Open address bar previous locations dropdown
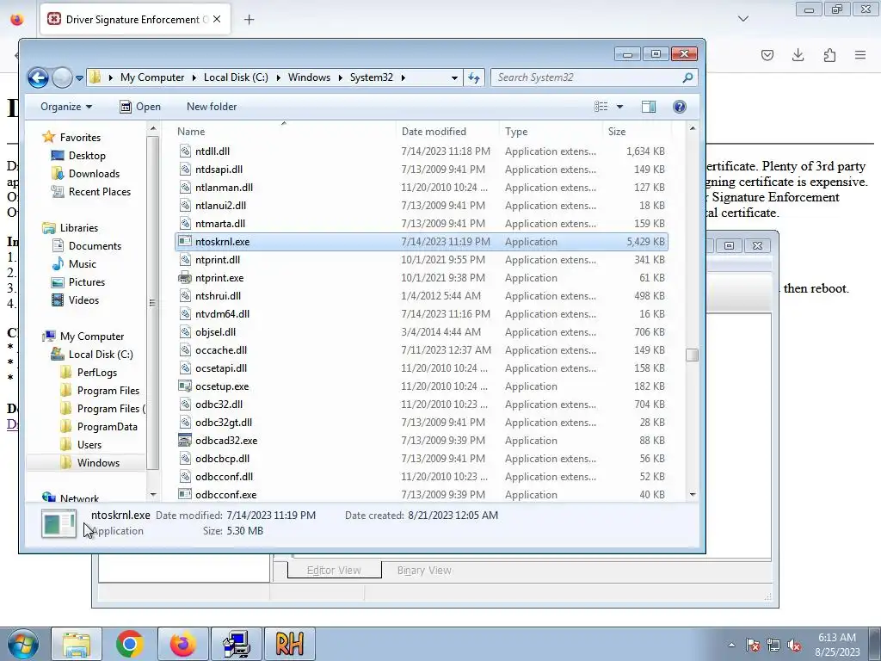The height and width of the screenshot is (661, 881). click(454, 77)
